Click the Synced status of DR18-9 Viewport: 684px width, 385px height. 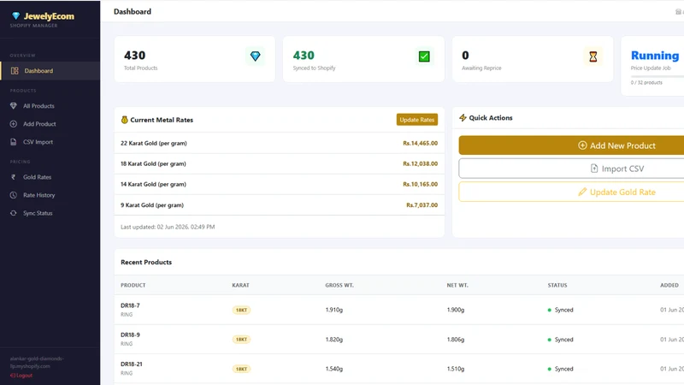pyautogui.click(x=561, y=339)
